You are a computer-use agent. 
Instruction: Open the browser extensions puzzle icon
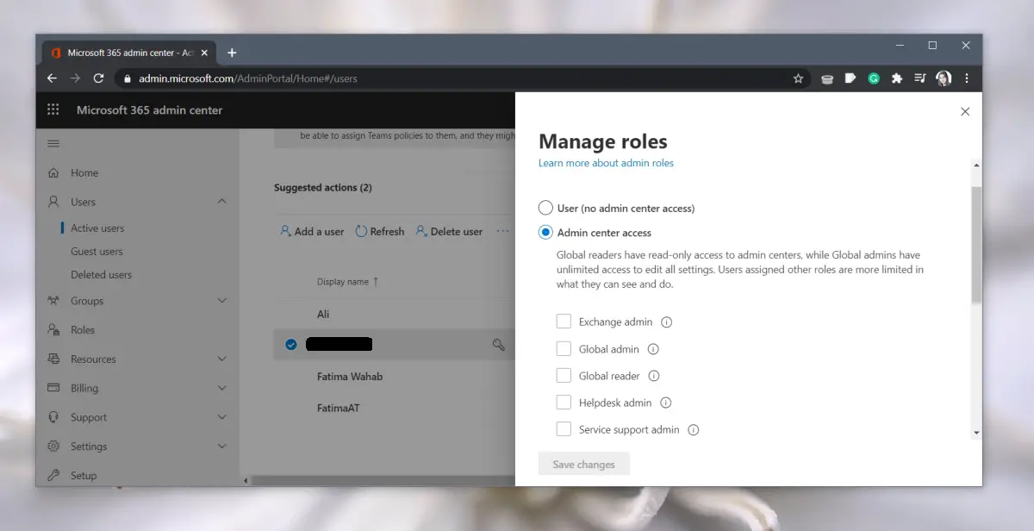[x=896, y=78]
